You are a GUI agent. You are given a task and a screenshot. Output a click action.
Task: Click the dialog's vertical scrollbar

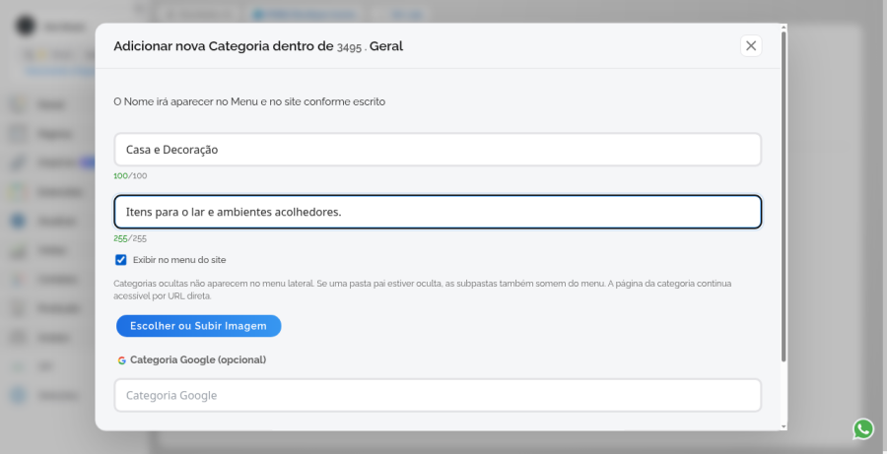coord(784,196)
